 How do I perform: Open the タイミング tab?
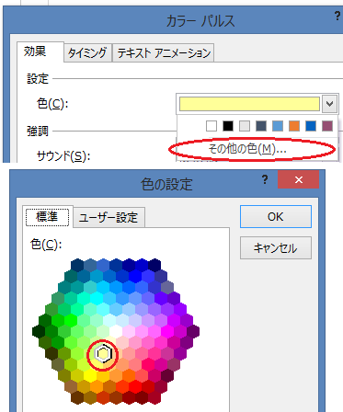87,53
